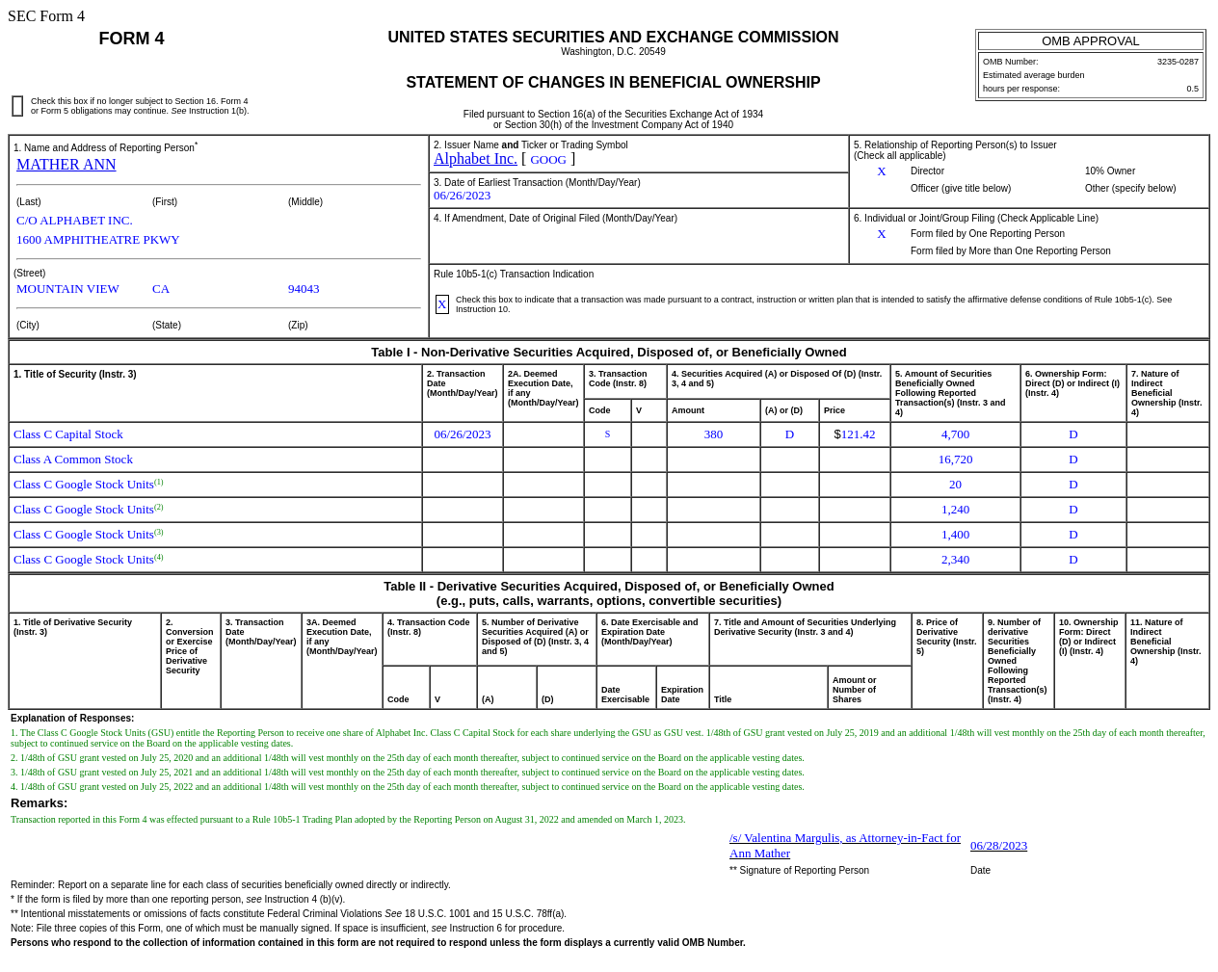
Task: Open the MATHER ANN reporting person link
Action: 66,164
